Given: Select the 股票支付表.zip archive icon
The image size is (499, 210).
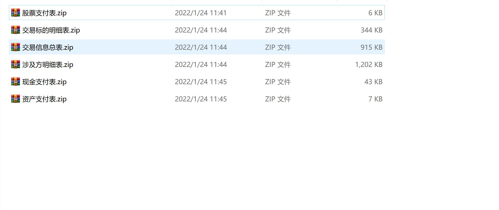Looking at the screenshot, I should pyautogui.click(x=16, y=12).
